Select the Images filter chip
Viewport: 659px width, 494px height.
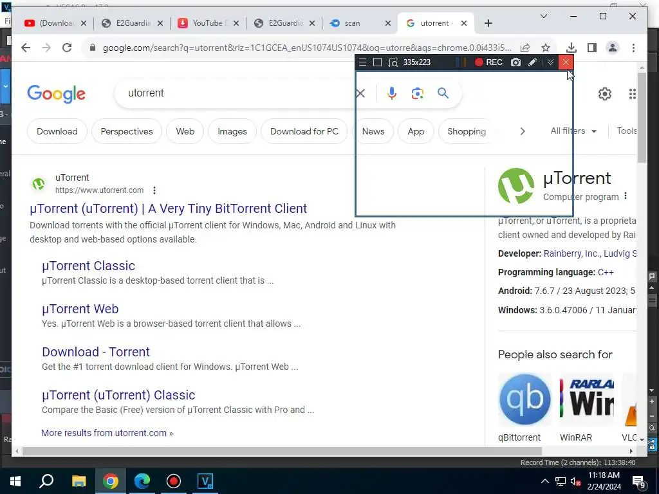[232, 131]
